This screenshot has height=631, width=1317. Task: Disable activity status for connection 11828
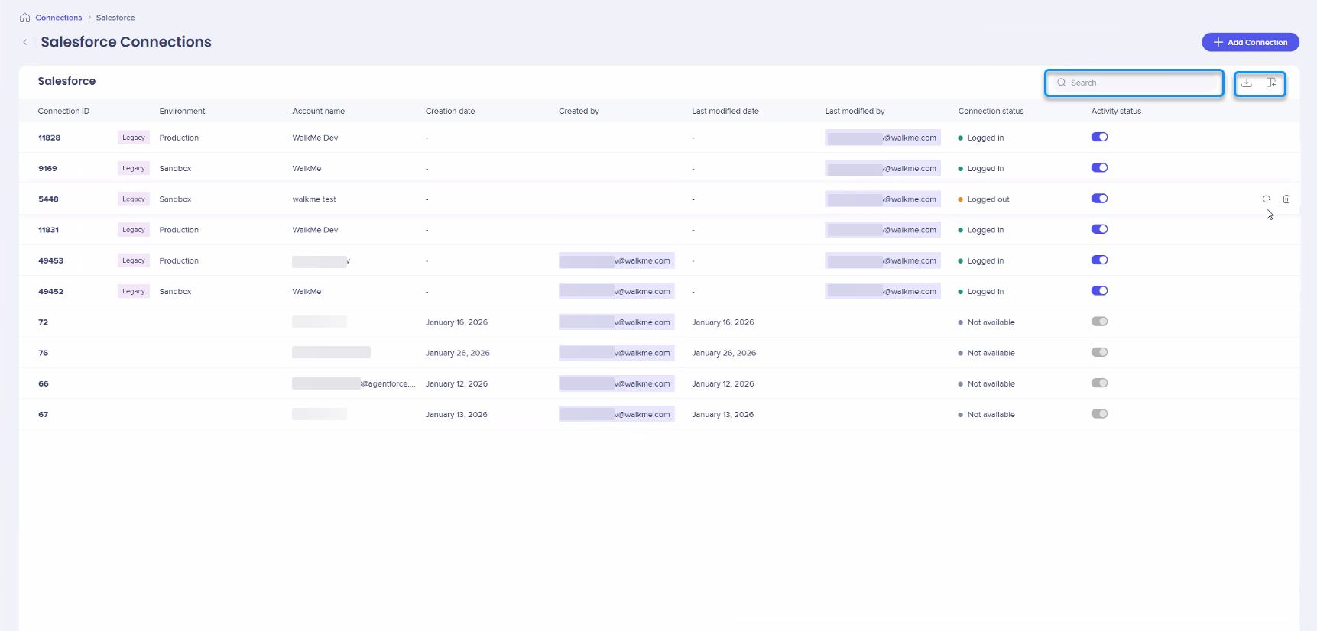(x=1099, y=138)
